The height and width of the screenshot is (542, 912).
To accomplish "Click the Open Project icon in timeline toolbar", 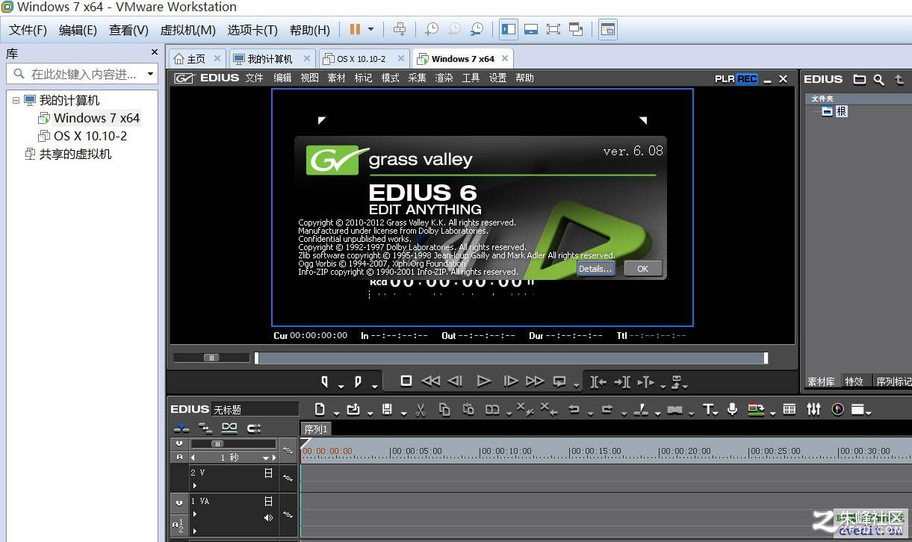I will pos(353,409).
